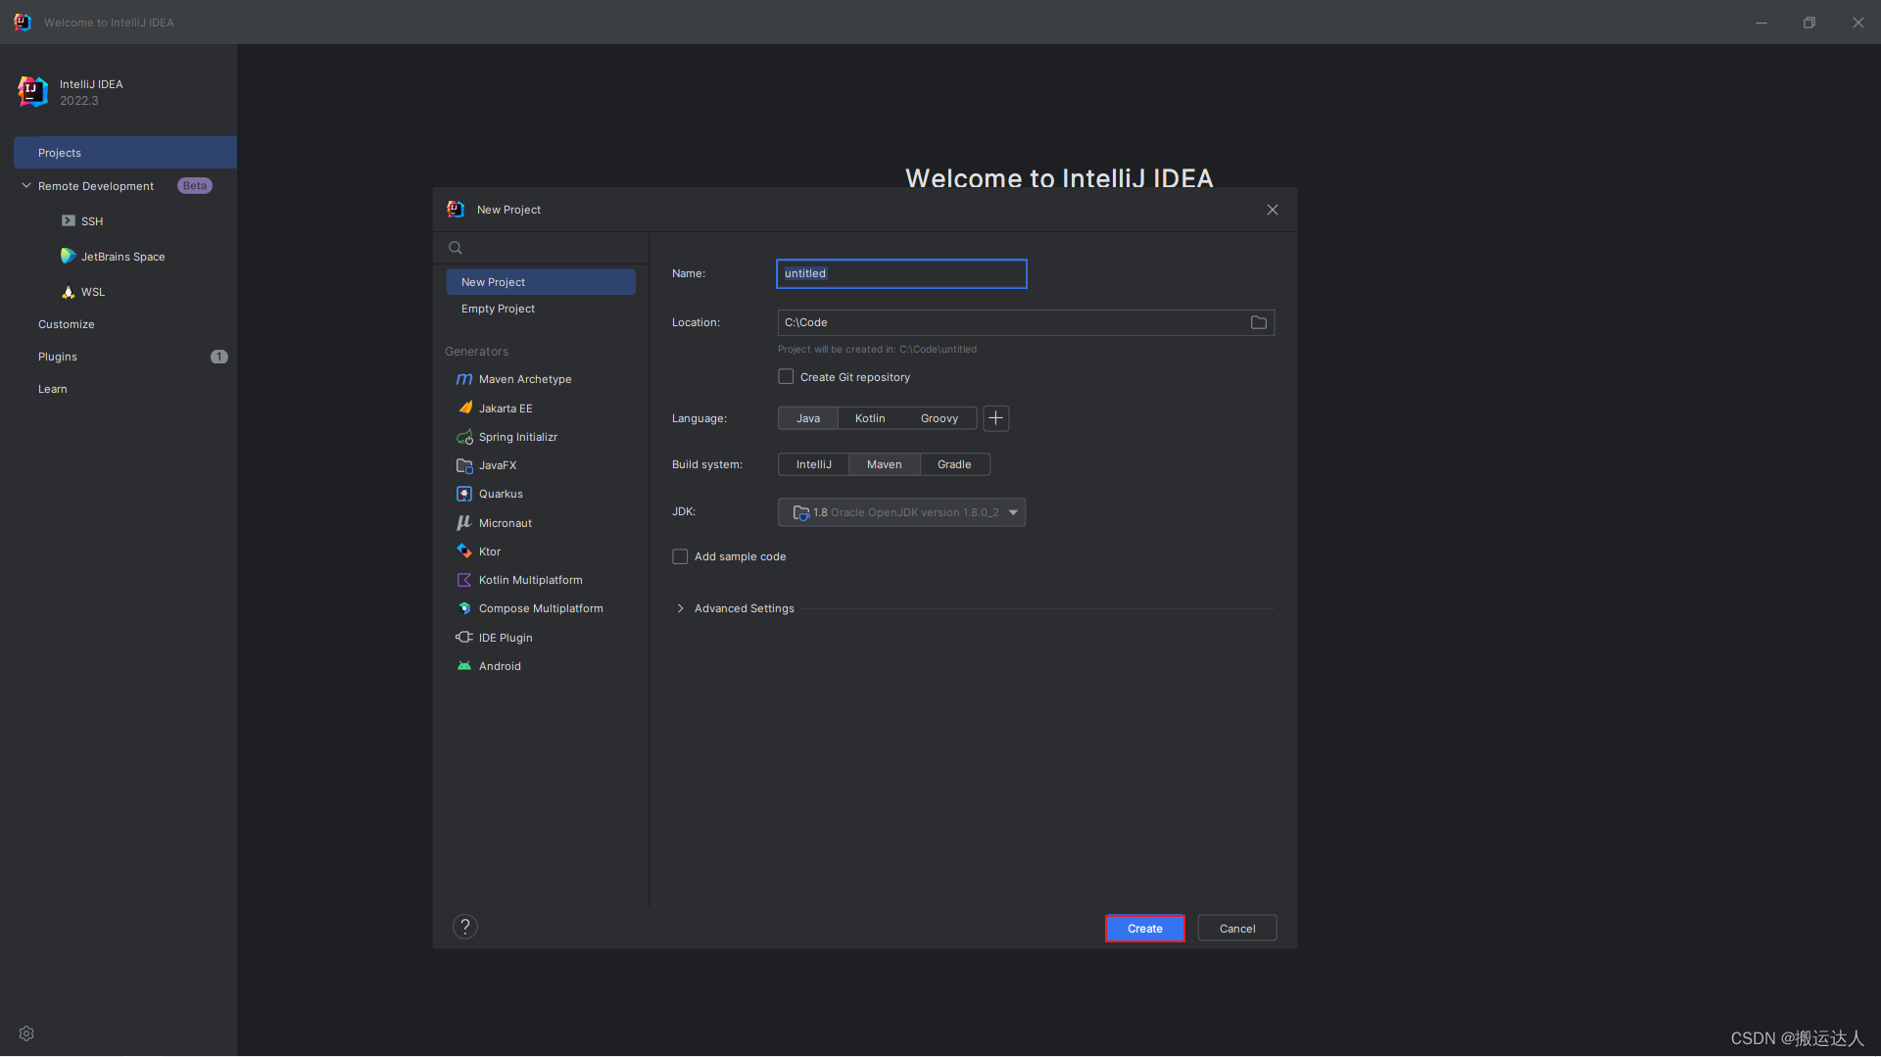Click the WSL penguin icon
This screenshot has height=1057, width=1881.
[x=68, y=292]
